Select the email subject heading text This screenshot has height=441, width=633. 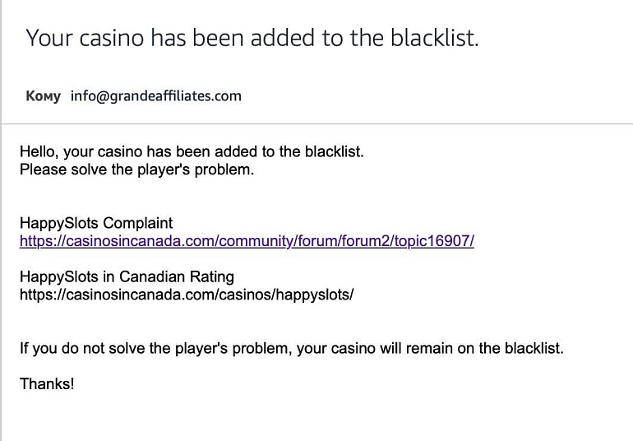pos(252,38)
